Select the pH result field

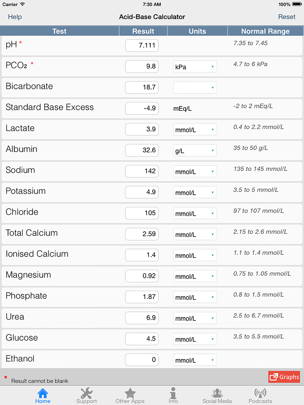[x=142, y=46]
